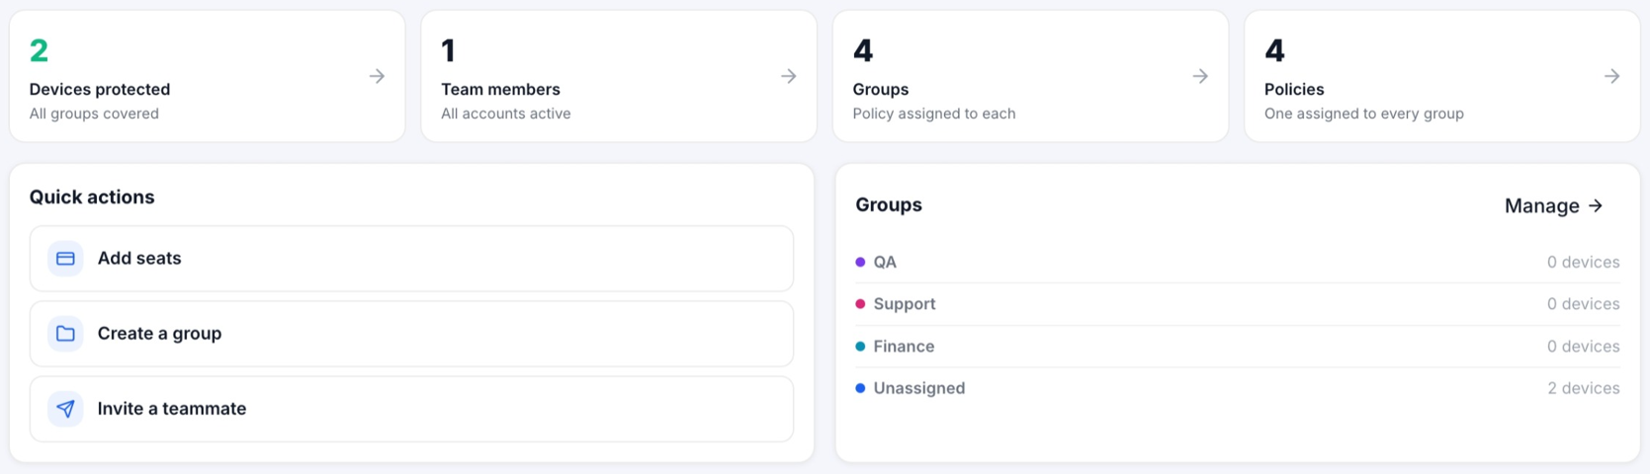Click "0 devices" in Finance row

coord(1584,347)
